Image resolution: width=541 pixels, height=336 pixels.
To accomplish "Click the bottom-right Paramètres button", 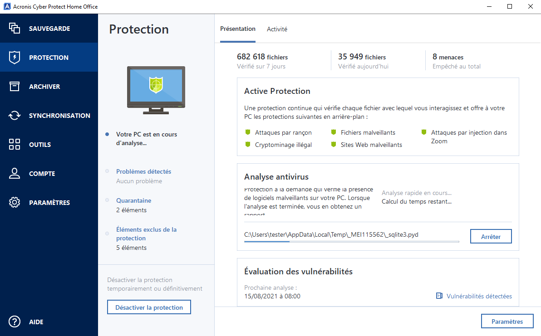I will (507, 321).
